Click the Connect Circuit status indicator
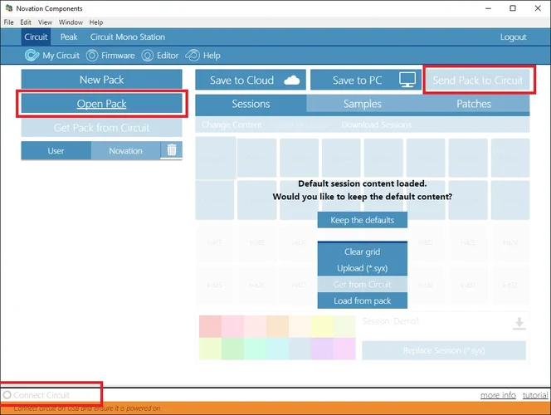 pos(37,395)
